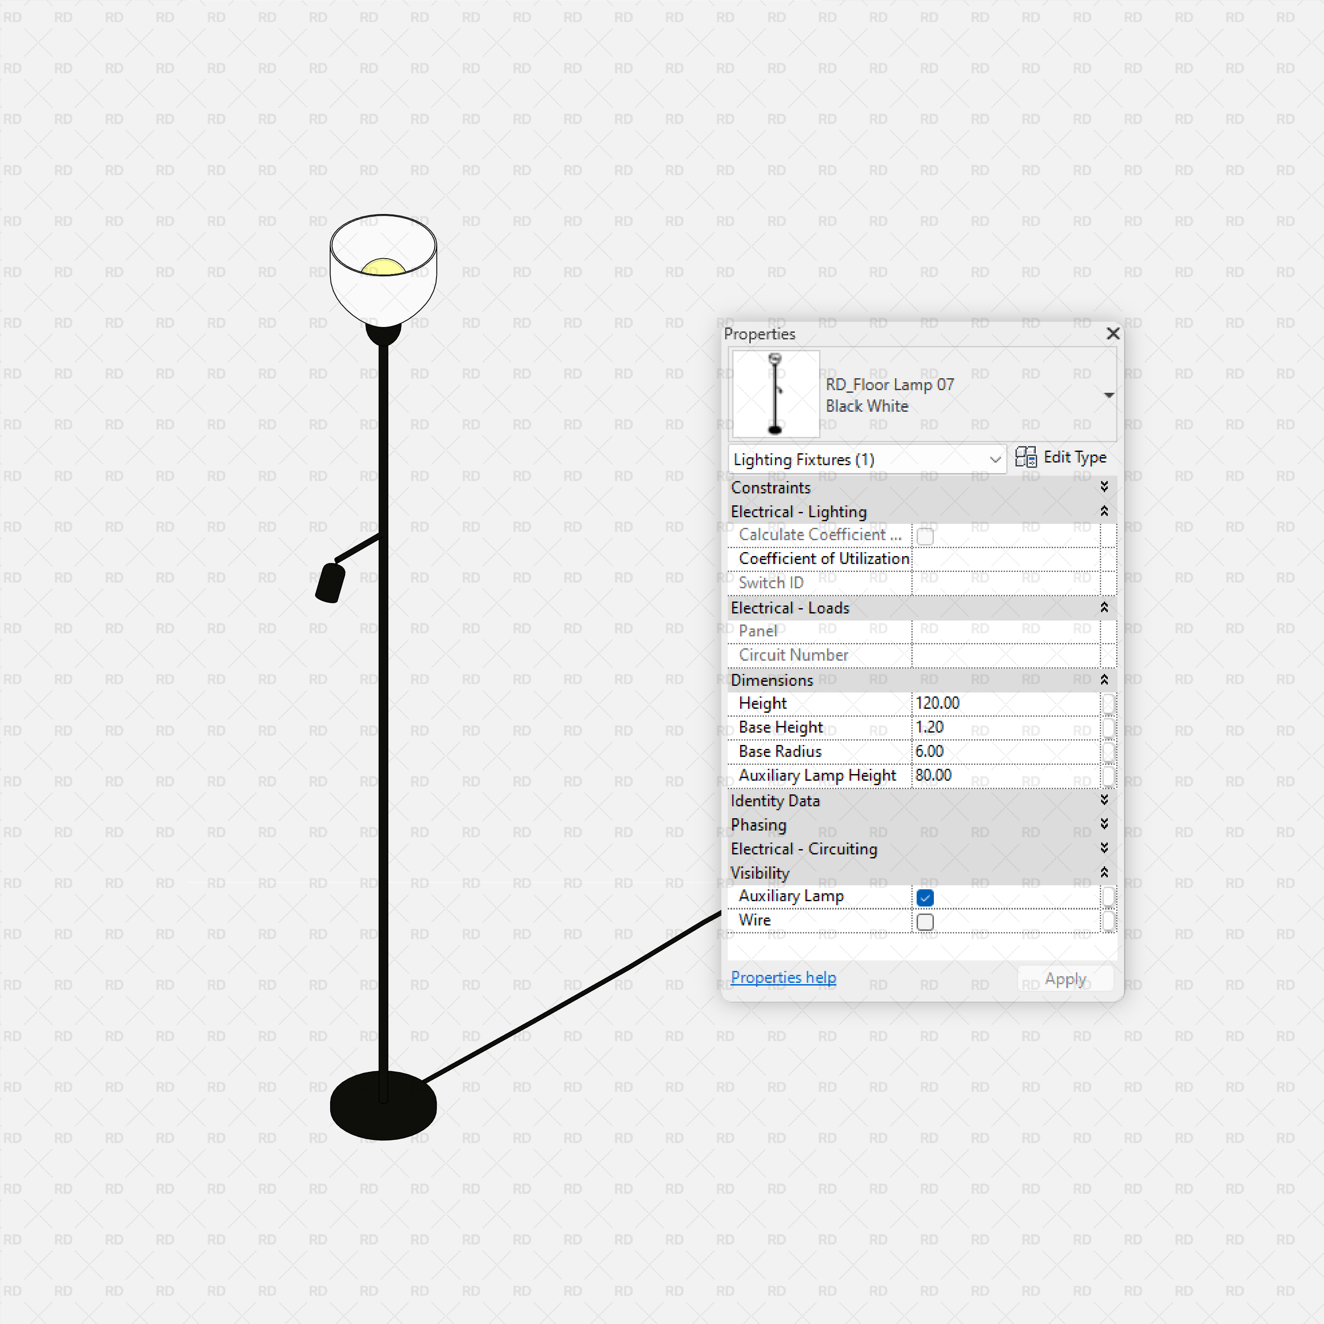Screen dimensions: 1324x1324
Task: Expand the Phasing section
Action: pyautogui.click(x=1104, y=824)
